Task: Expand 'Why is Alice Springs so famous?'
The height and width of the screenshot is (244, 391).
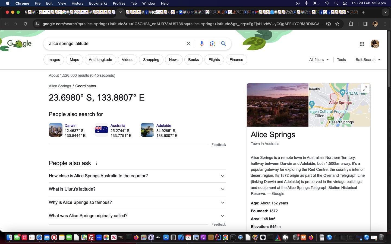Action: click(x=137, y=203)
